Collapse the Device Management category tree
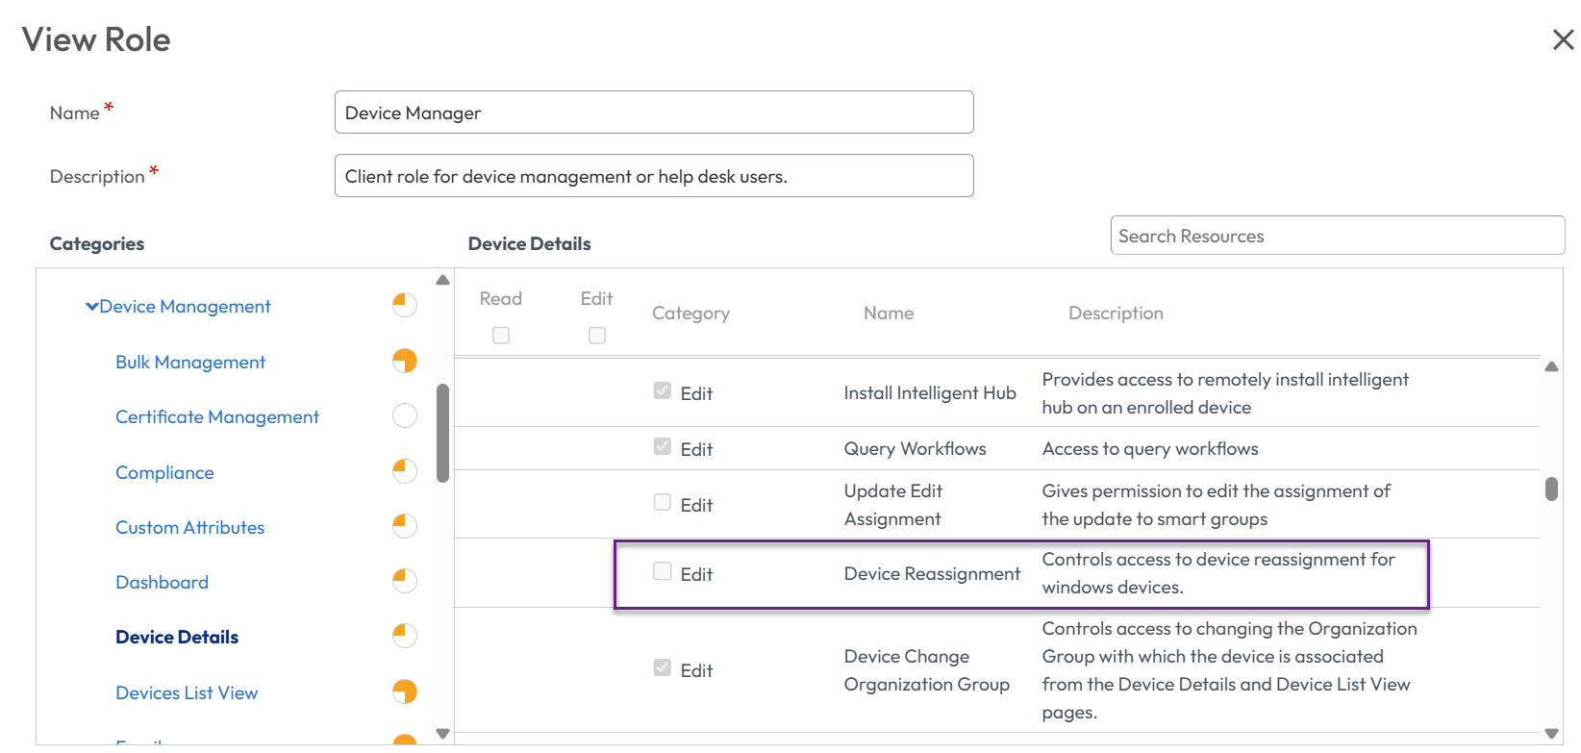Screen dimensions: 1581x753 click(x=92, y=307)
